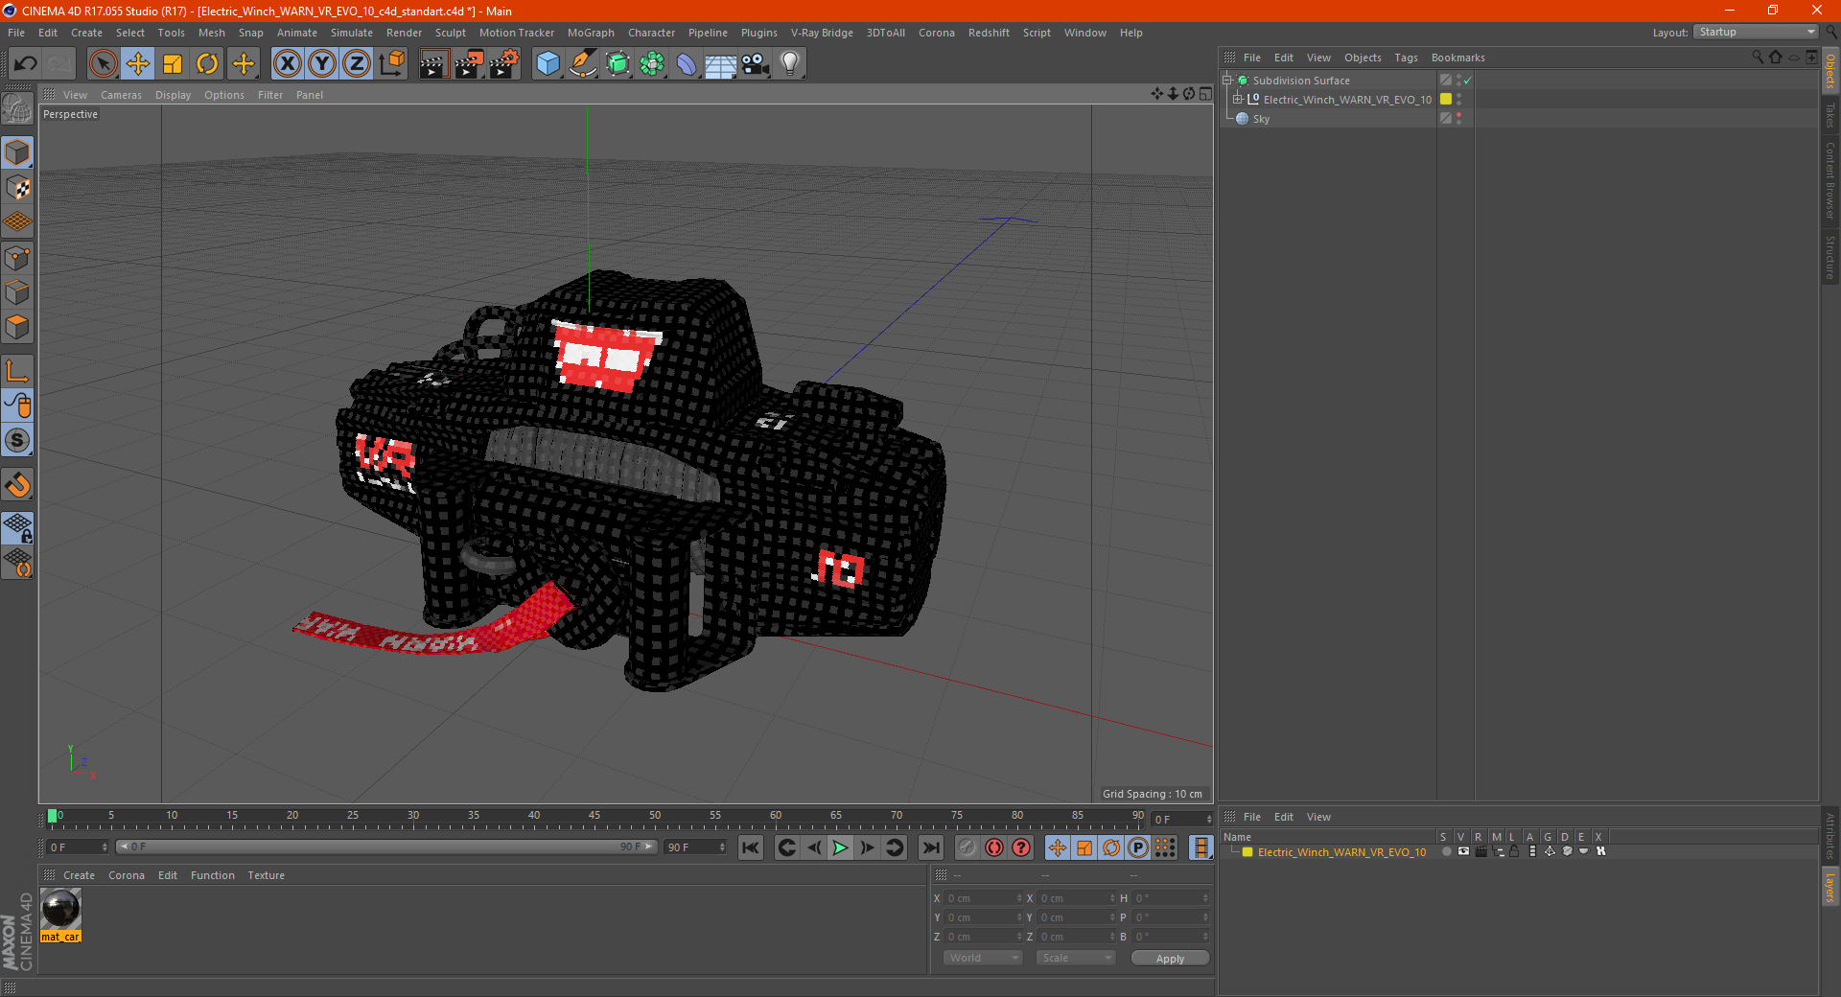Click the X position cm field
The height and width of the screenshot is (997, 1841).
(x=984, y=898)
